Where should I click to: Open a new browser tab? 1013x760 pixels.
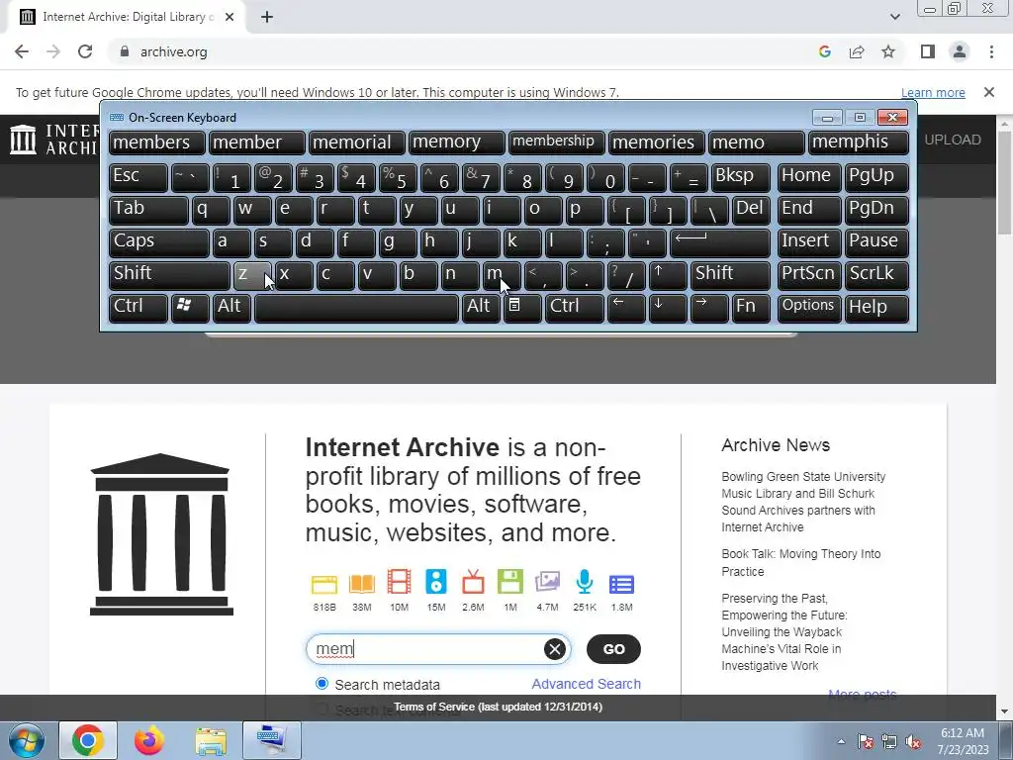coord(267,18)
